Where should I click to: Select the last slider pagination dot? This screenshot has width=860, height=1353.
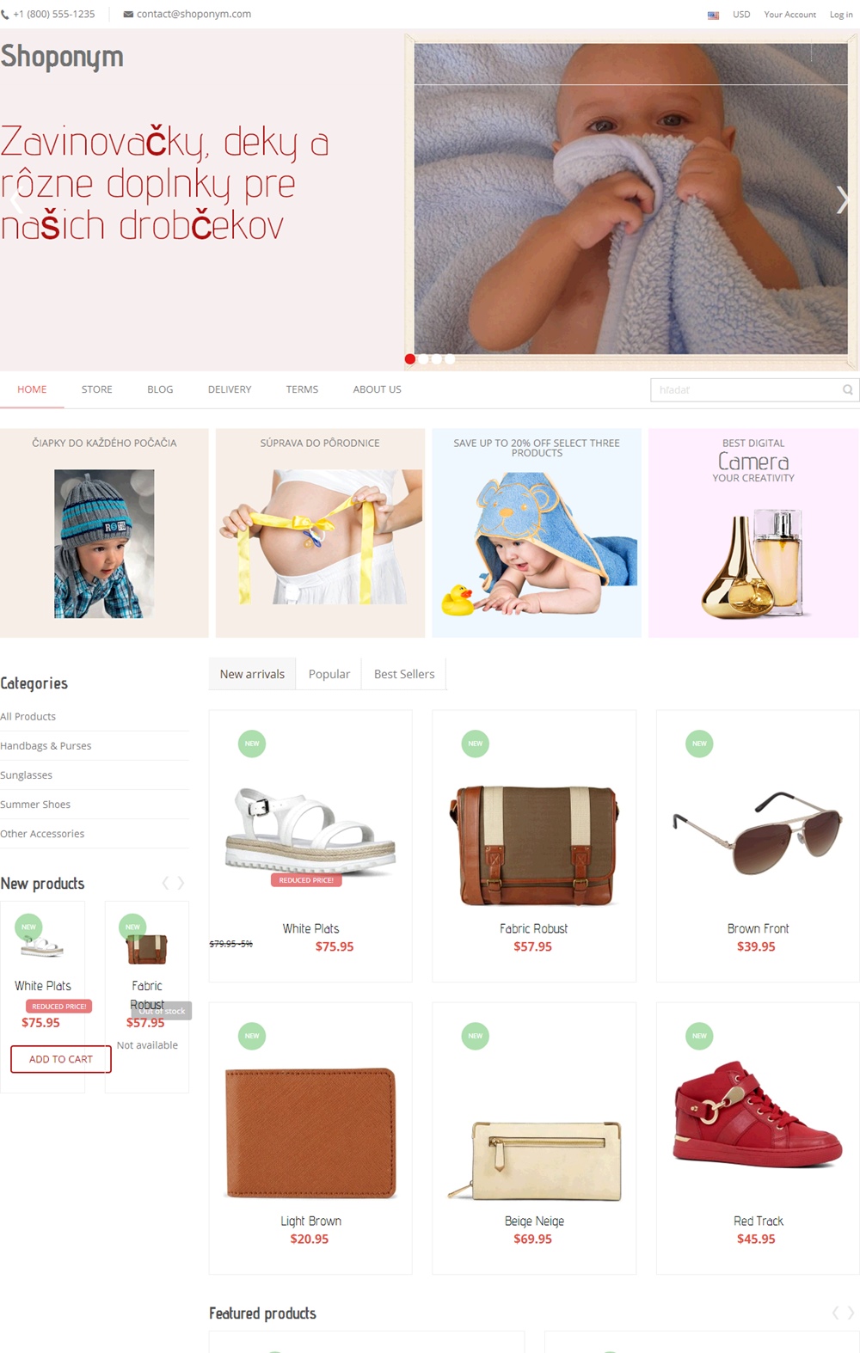pos(450,359)
